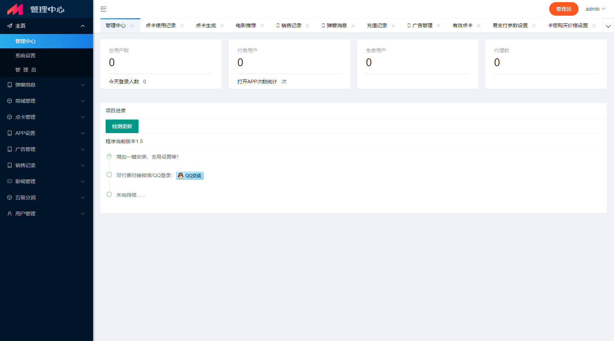Viewport: 614px width, 341px height.
Task: Click the 影视管理 sidebar icon
Action: click(10, 181)
